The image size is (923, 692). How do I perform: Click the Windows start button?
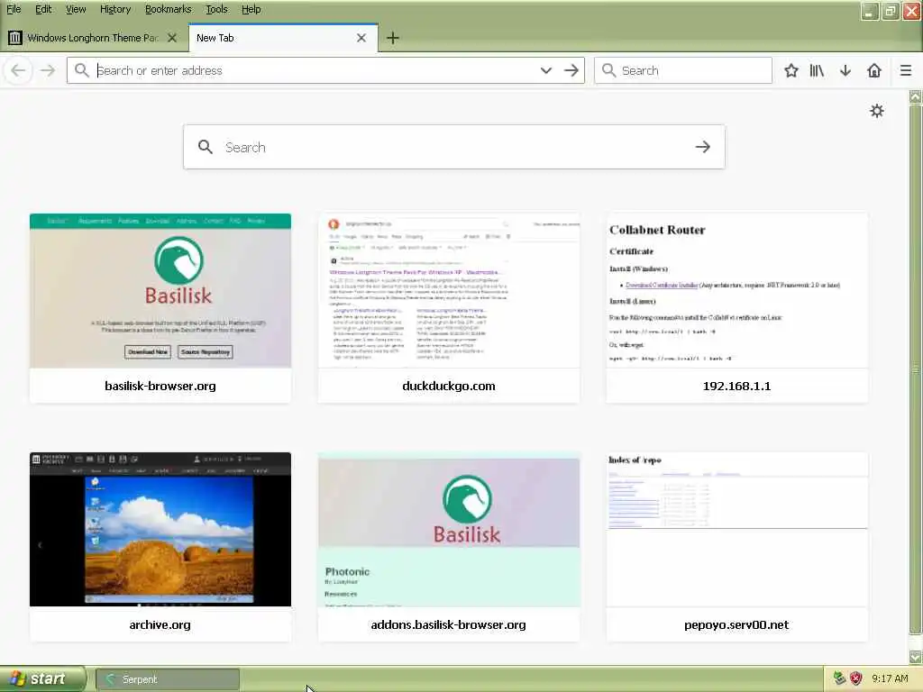click(42, 679)
